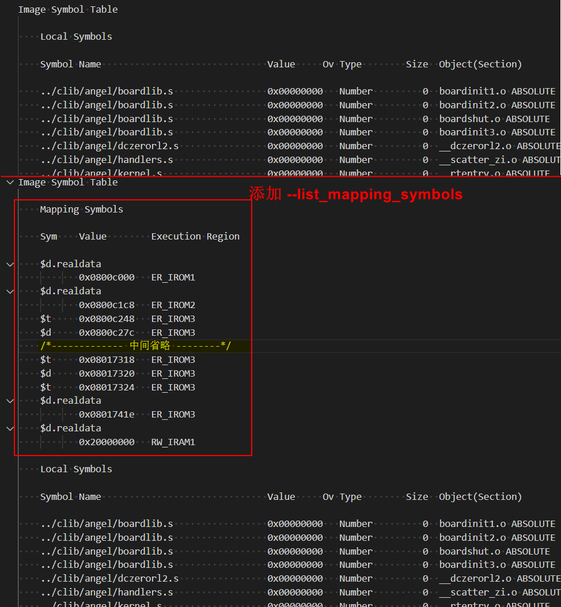Click the $d symbol at 0x0800c27c
Screen dimensions: 561x607
pos(46,332)
